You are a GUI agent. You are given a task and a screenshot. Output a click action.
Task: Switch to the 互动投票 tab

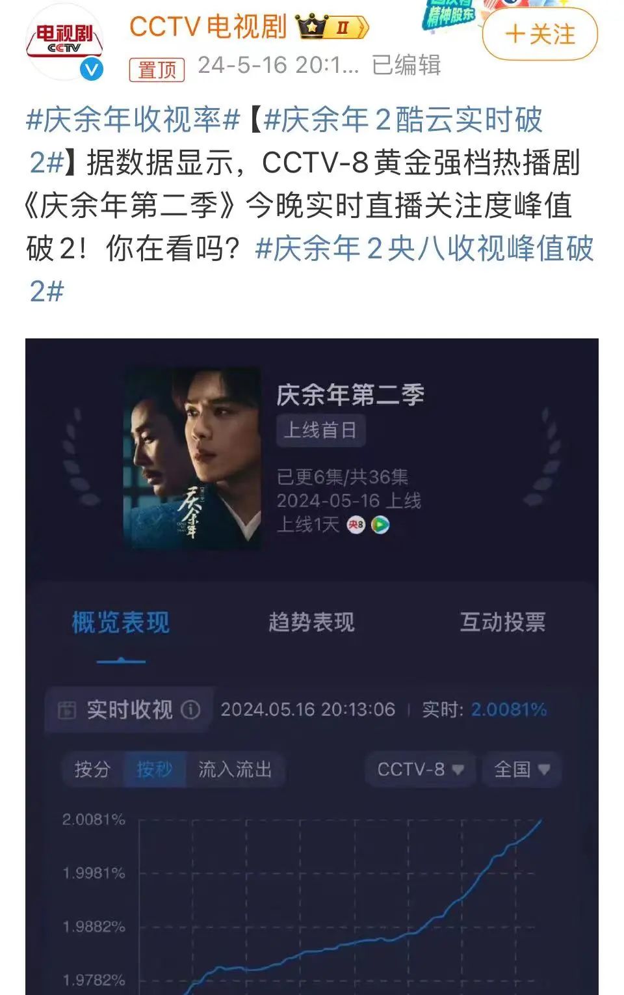pyautogui.click(x=502, y=622)
